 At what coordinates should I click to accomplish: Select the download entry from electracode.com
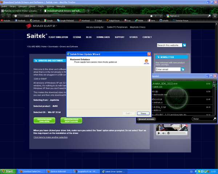point(182,93)
